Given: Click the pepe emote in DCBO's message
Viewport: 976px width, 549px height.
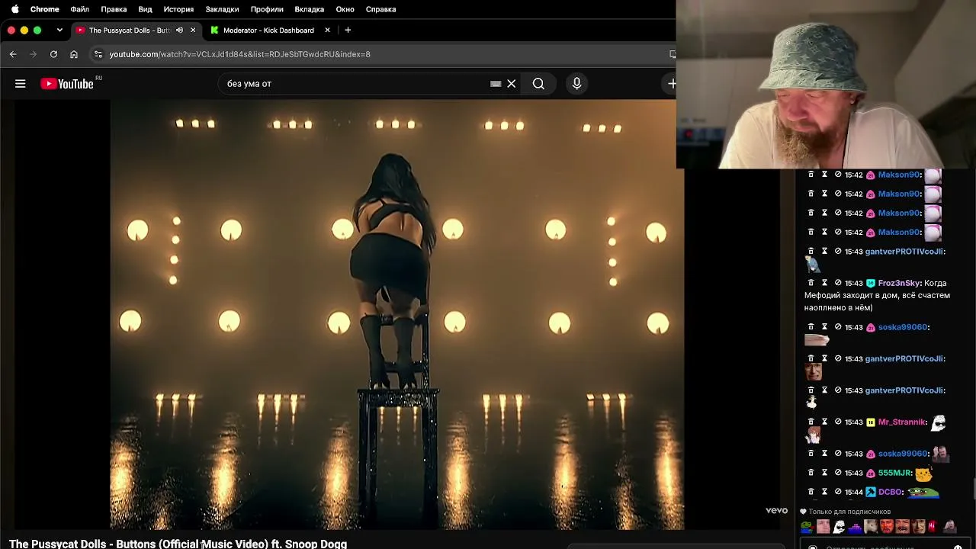Looking at the screenshot, I should (923, 493).
